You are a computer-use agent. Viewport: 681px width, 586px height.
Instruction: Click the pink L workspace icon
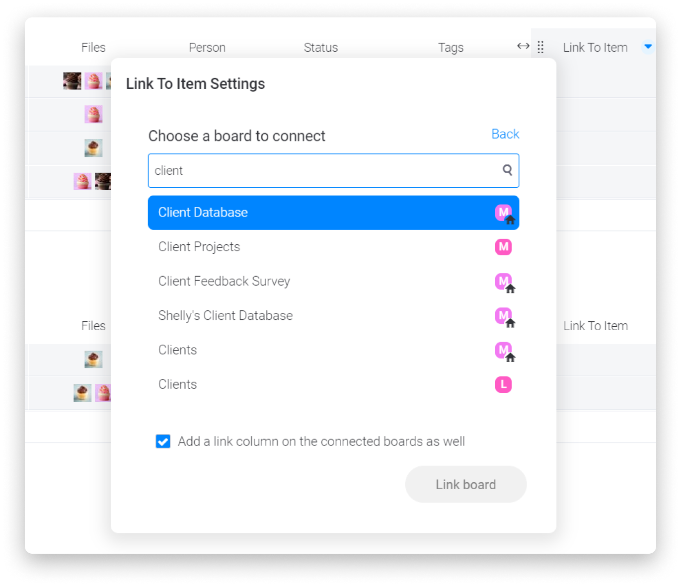coord(503,384)
